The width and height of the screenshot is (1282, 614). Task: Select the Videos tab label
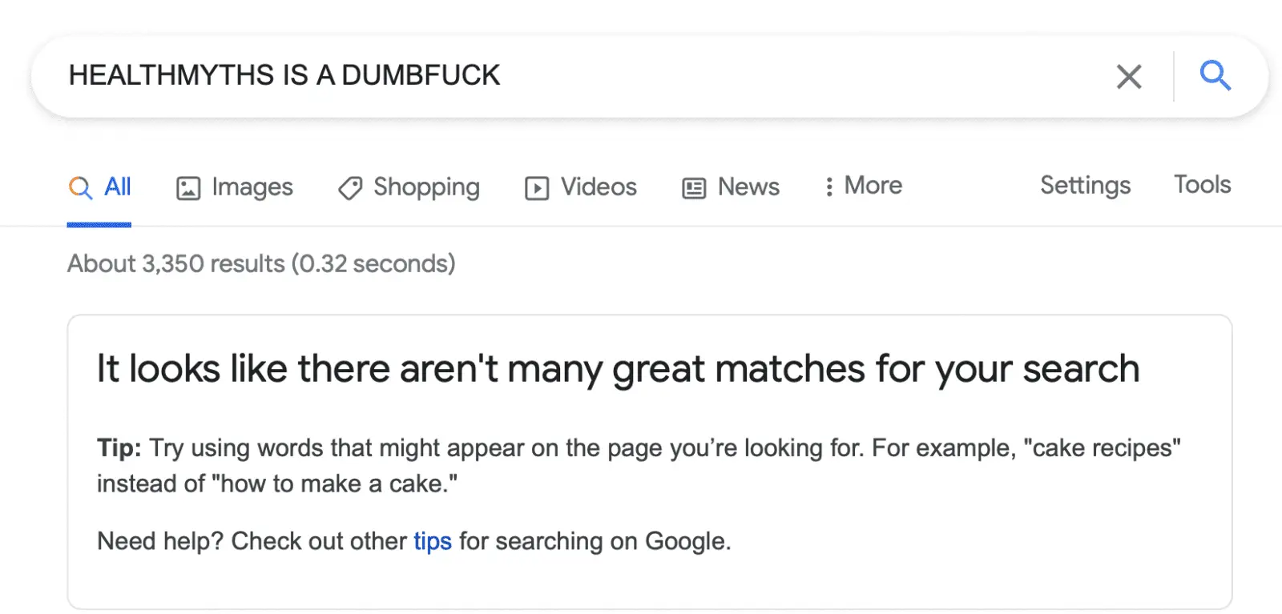click(x=599, y=187)
